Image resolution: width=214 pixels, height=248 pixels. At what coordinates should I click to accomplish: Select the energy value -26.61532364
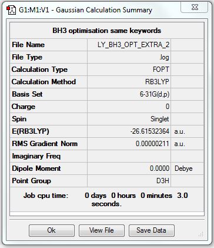pyautogui.click(x=150, y=131)
